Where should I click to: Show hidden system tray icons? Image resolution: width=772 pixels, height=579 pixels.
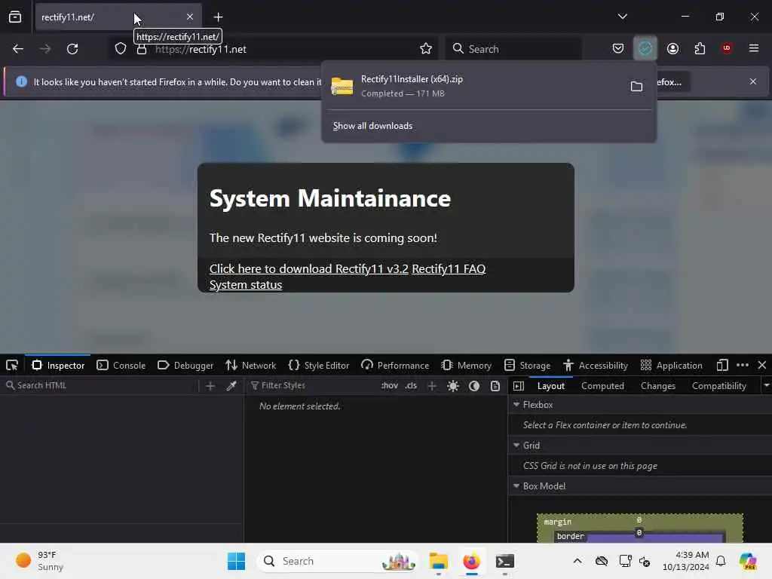[577, 561]
